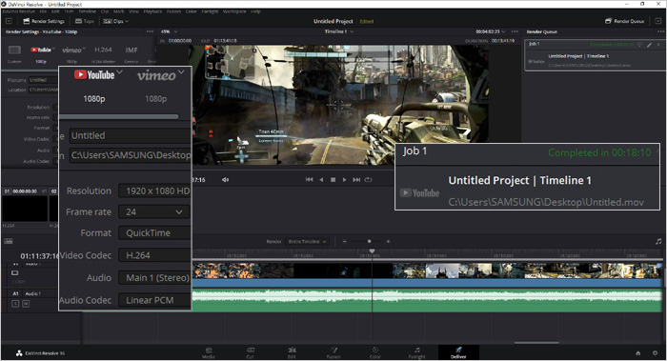Click the left panel expand icon before Render Settings
This screenshot has width=667, height=361.
9,21
